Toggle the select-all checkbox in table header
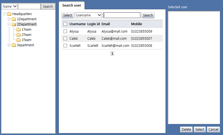Screen dimensions: 223x135 (x=65, y=24)
